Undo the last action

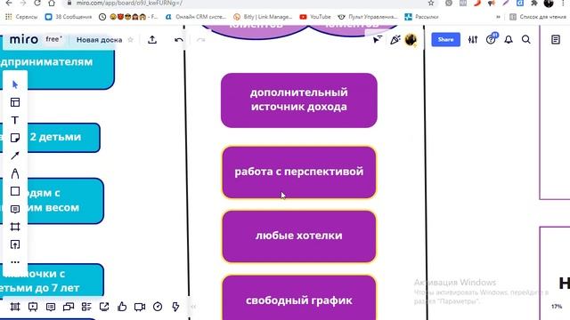(178, 39)
